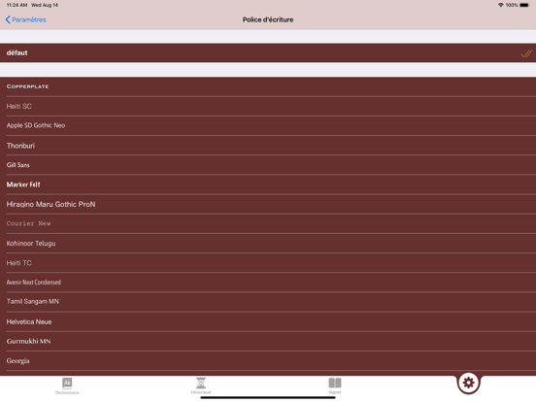Pick the Courier New font

(x=268, y=224)
